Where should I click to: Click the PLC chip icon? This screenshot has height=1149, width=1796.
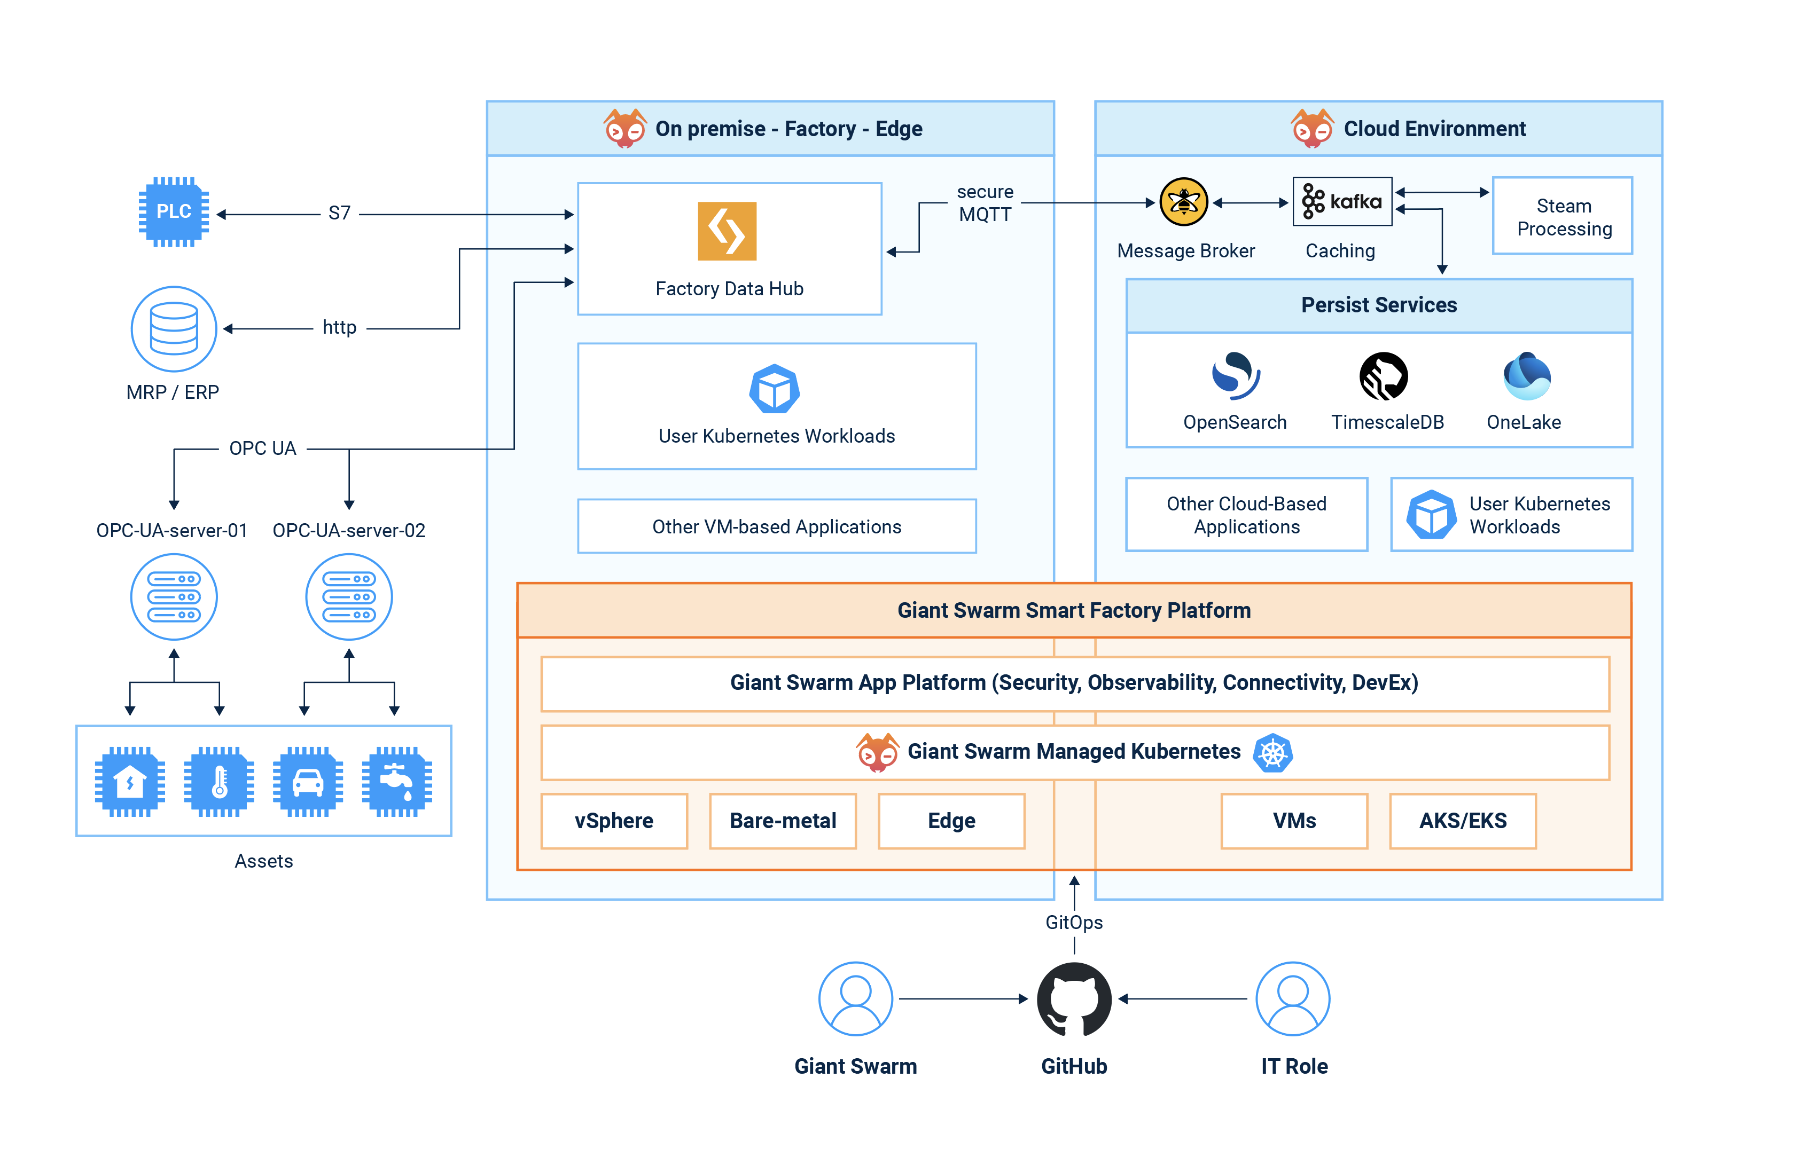tap(174, 213)
